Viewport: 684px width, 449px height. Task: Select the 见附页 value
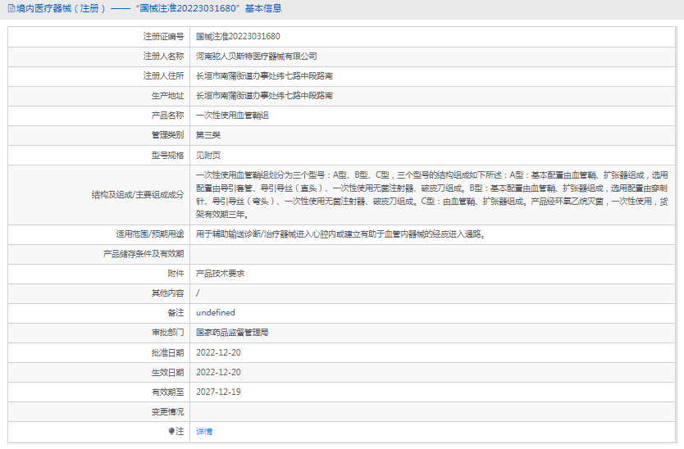click(x=208, y=155)
